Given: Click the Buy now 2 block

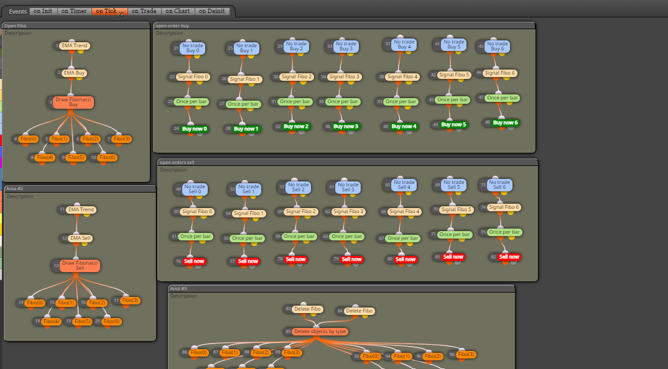Looking at the screenshot, I should [296, 126].
